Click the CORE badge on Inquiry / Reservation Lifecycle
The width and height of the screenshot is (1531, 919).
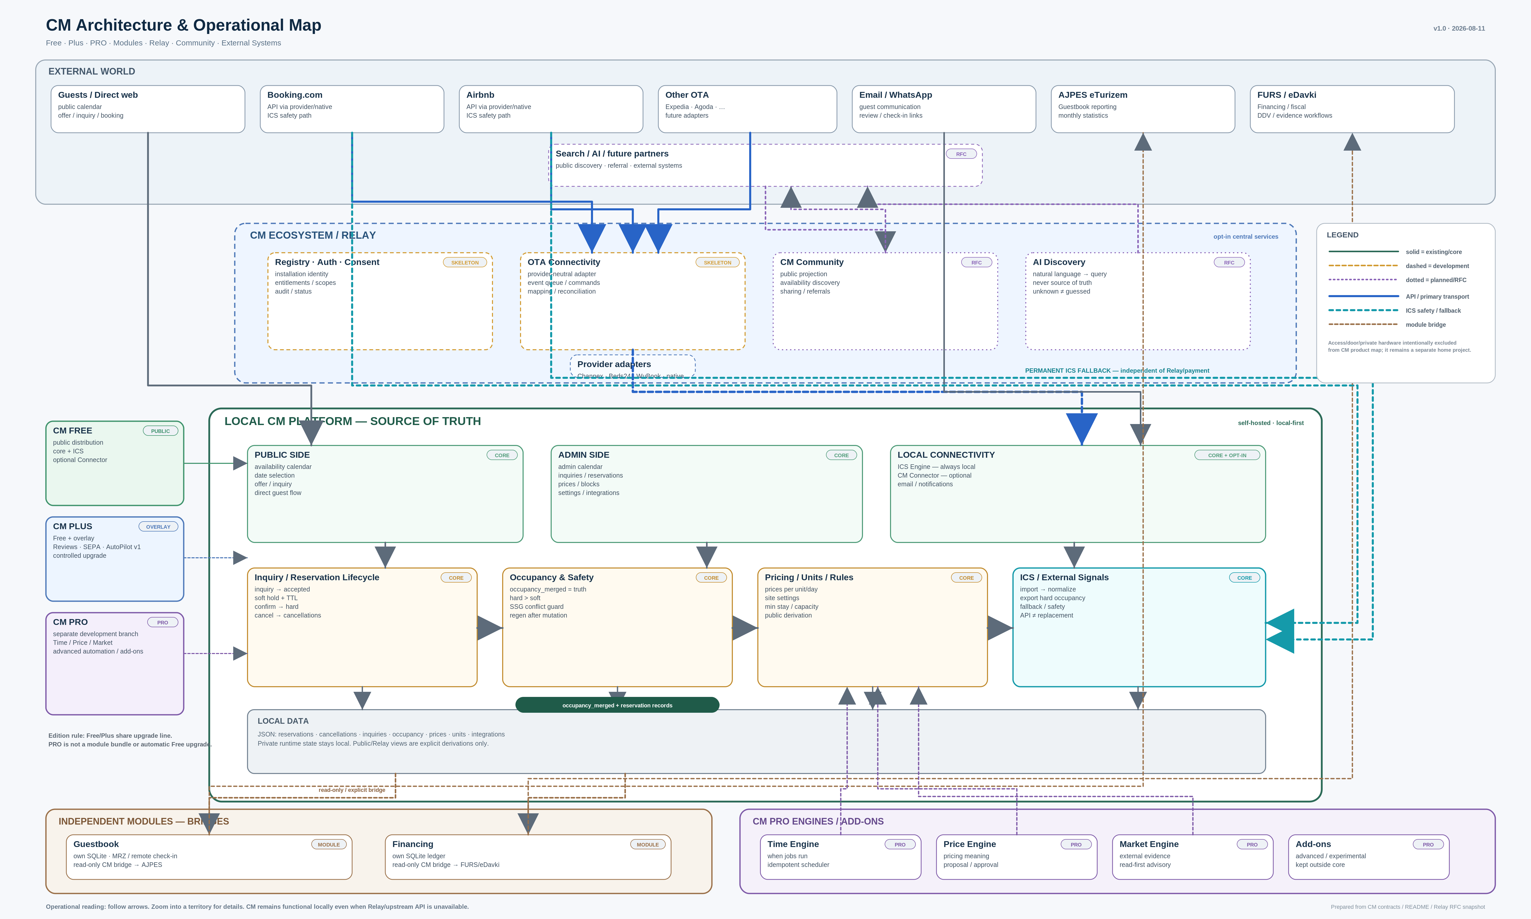[456, 578]
